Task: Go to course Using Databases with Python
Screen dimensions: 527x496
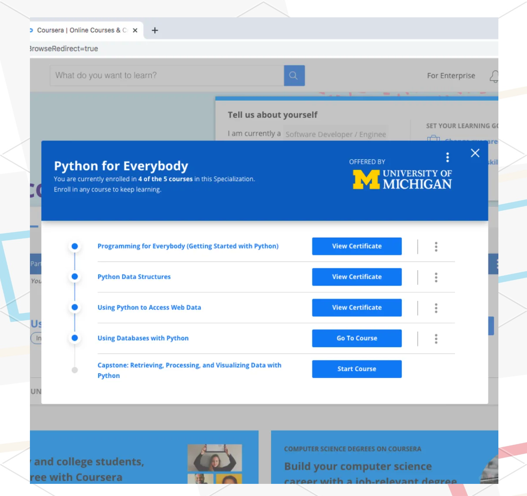Action: click(x=357, y=338)
